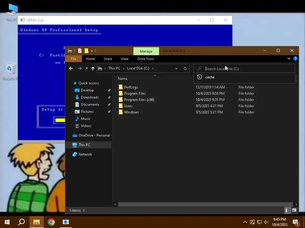Show hidden system tray icons
This screenshot has width=305, height=228.
[x=245, y=222]
